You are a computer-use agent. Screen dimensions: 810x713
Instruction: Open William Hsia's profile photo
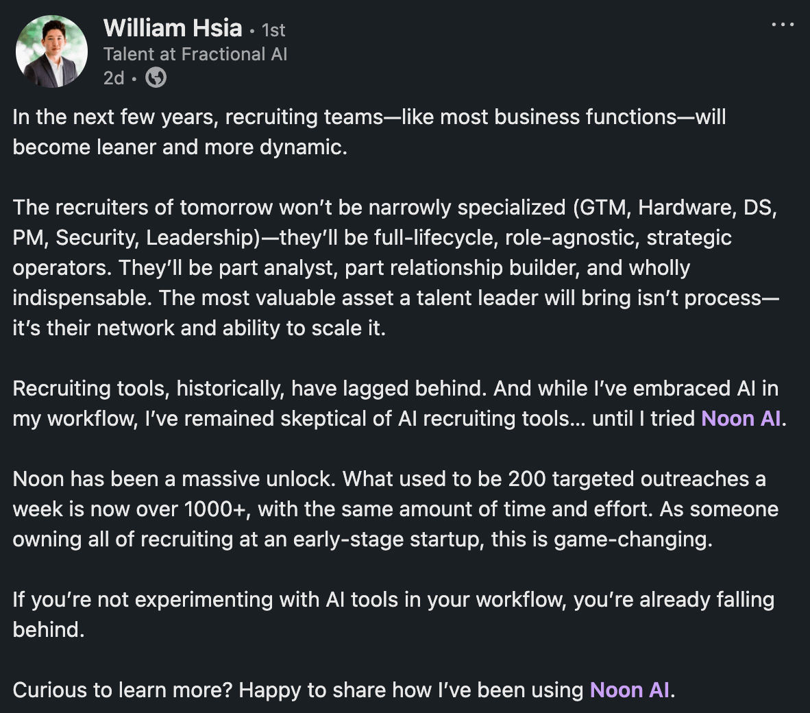point(51,51)
